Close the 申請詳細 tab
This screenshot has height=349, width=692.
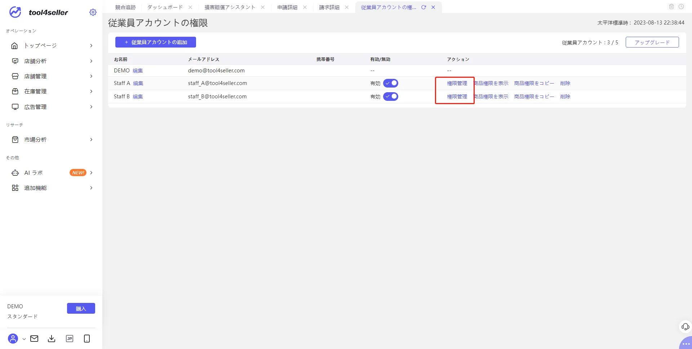tap(305, 7)
